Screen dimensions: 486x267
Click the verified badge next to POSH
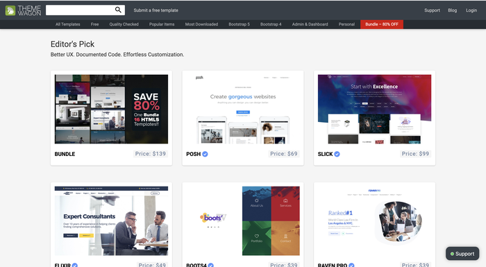206,154
